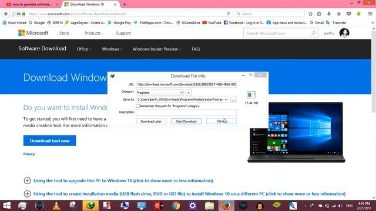Click the file type icon above 17.46 MB

251,95
